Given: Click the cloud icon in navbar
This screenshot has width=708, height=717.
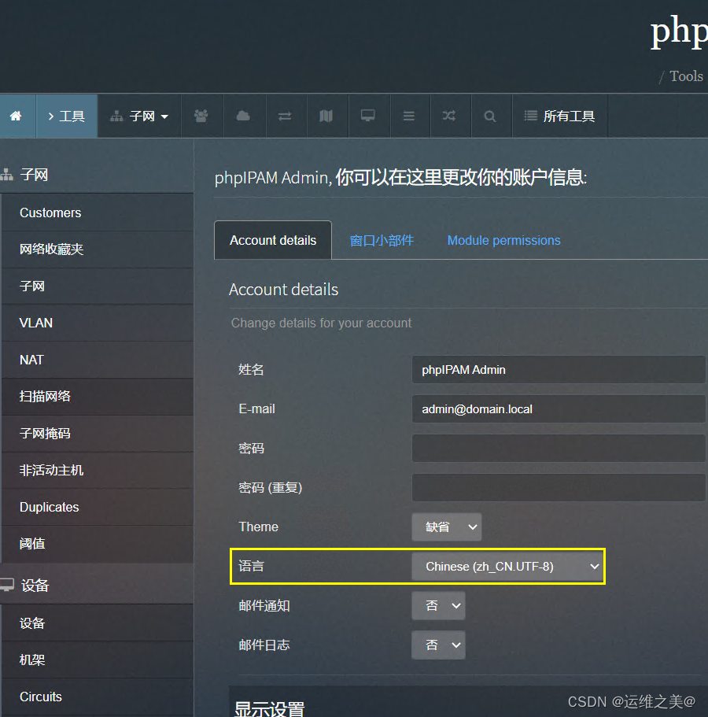Looking at the screenshot, I should pyautogui.click(x=243, y=116).
